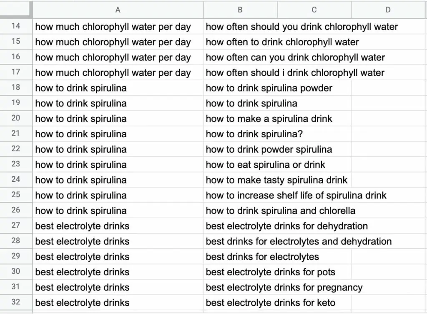Select row 25 header

(x=16, y=195)
